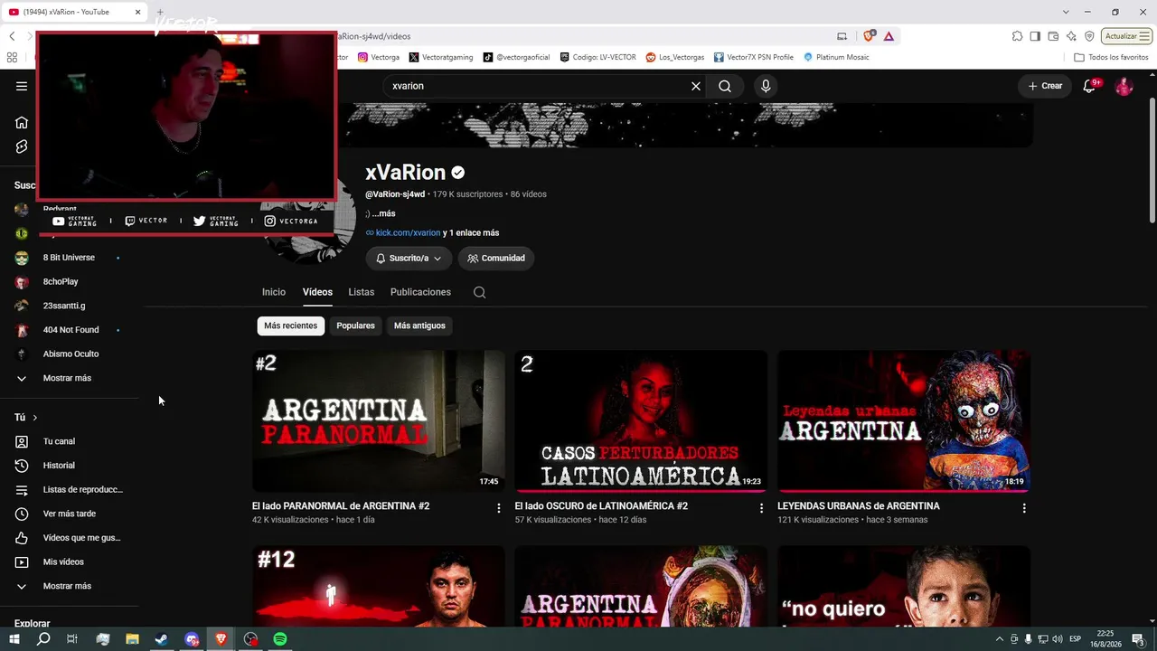Screen dimensions: 1157x651
Task: Open the kick.com/xvarion link
Action: pos(408,233)
